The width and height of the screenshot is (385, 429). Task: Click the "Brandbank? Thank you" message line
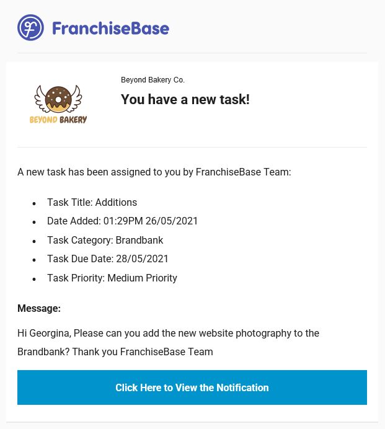coord(115,352)
